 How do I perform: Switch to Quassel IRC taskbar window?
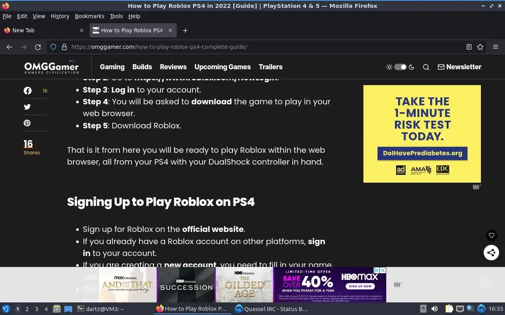click(272, 309)
